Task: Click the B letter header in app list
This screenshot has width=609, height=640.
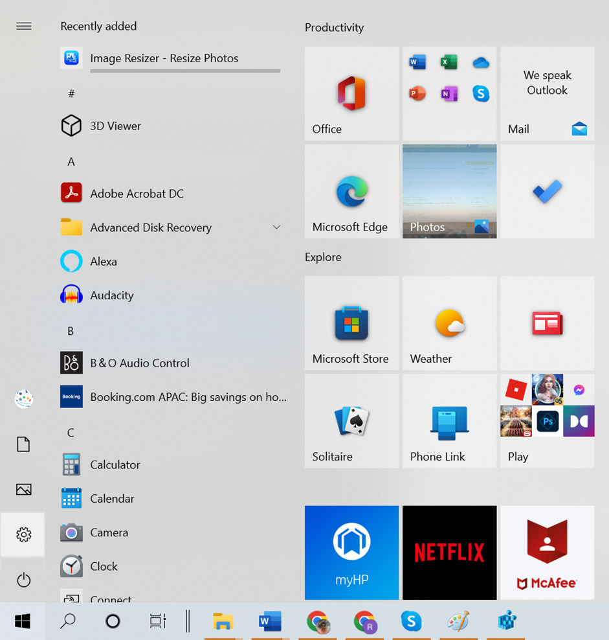Action: (71, 331)
